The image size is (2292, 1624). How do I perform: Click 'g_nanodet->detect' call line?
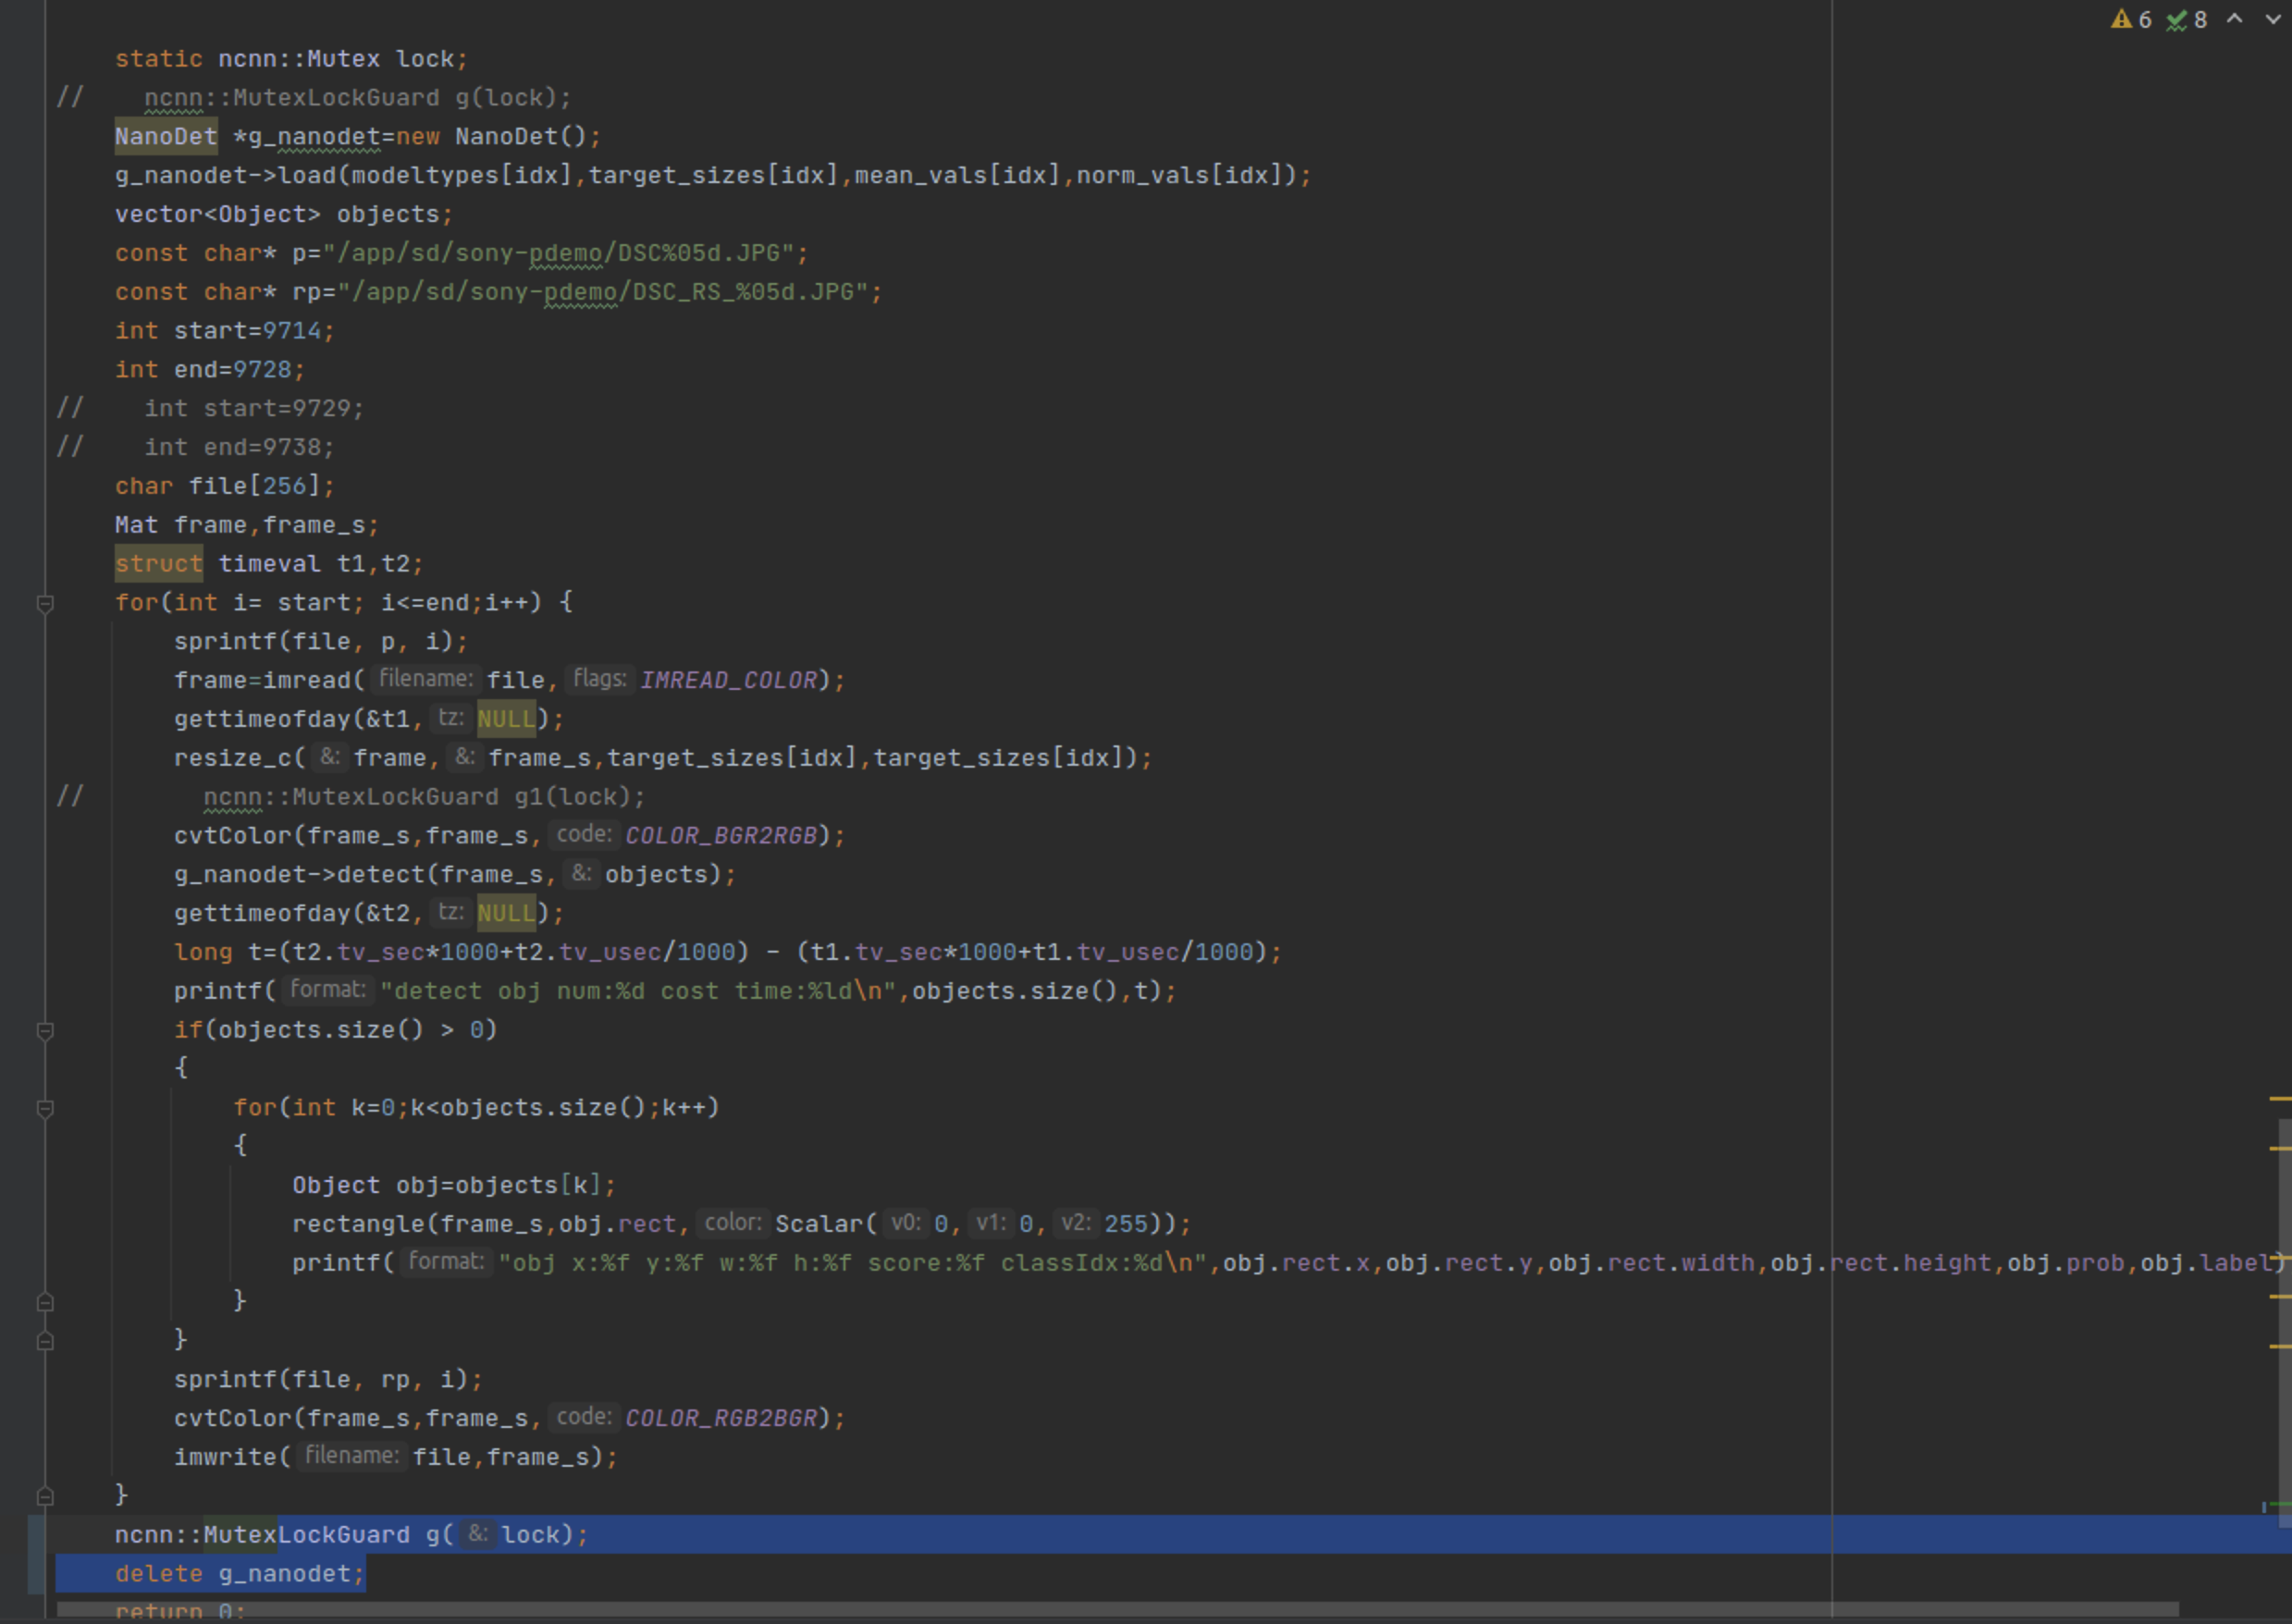(x=455, y=874)
